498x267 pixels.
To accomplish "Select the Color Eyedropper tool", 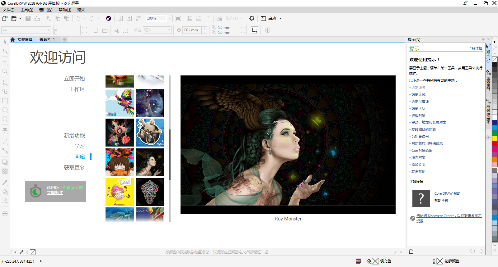I will 5,183.
